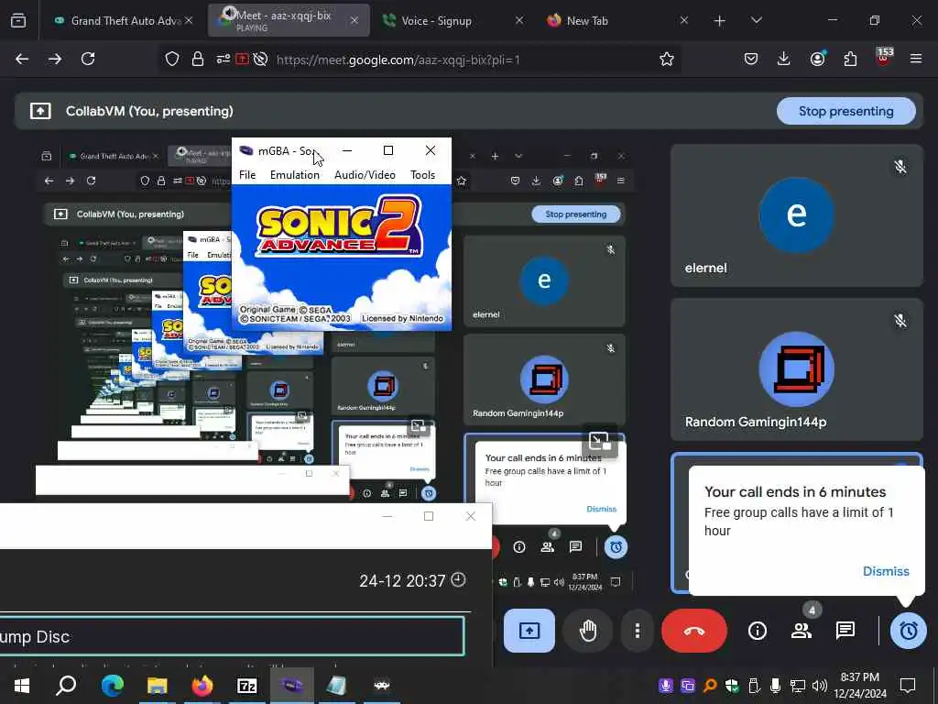The image size is (938, 704).
Task: Open the notepad-like taskbar icon
Action: click(x=337, y=685)
